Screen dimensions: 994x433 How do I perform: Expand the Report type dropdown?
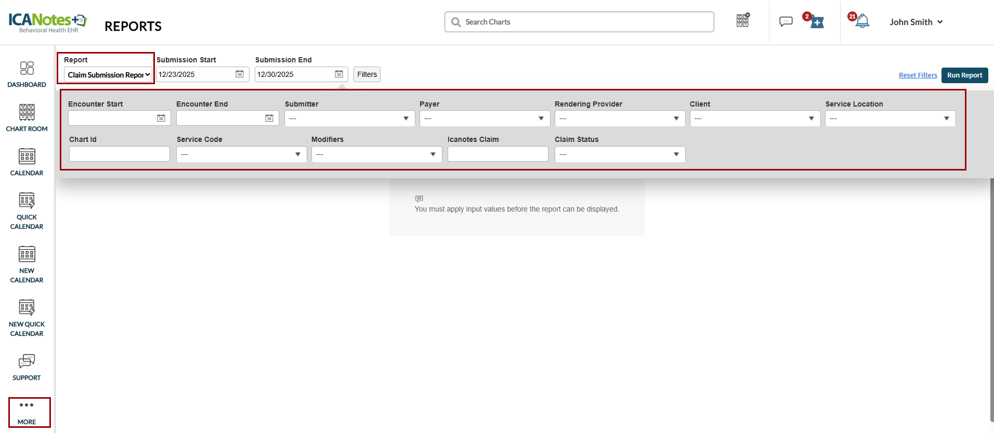pos(108,75)
